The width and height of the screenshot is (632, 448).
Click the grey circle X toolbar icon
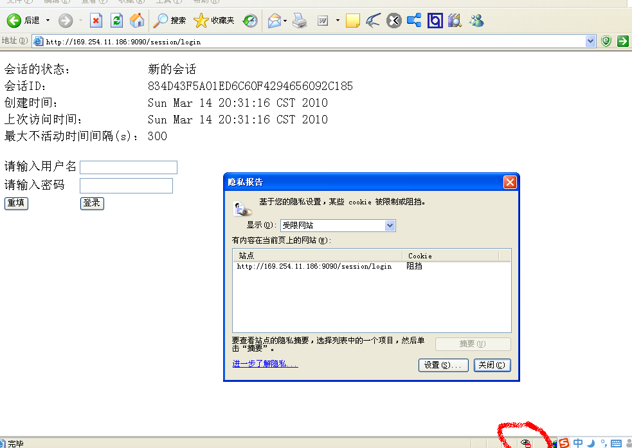pos(393,20)
